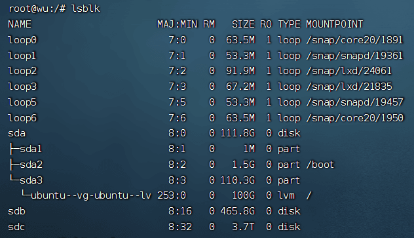Click the /snap/lxd/24061 mount path
This screenshot has height=238, width=414.
coord(348,71)
